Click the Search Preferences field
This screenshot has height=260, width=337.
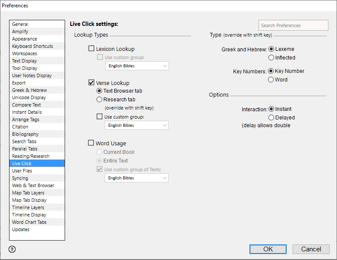293,25
